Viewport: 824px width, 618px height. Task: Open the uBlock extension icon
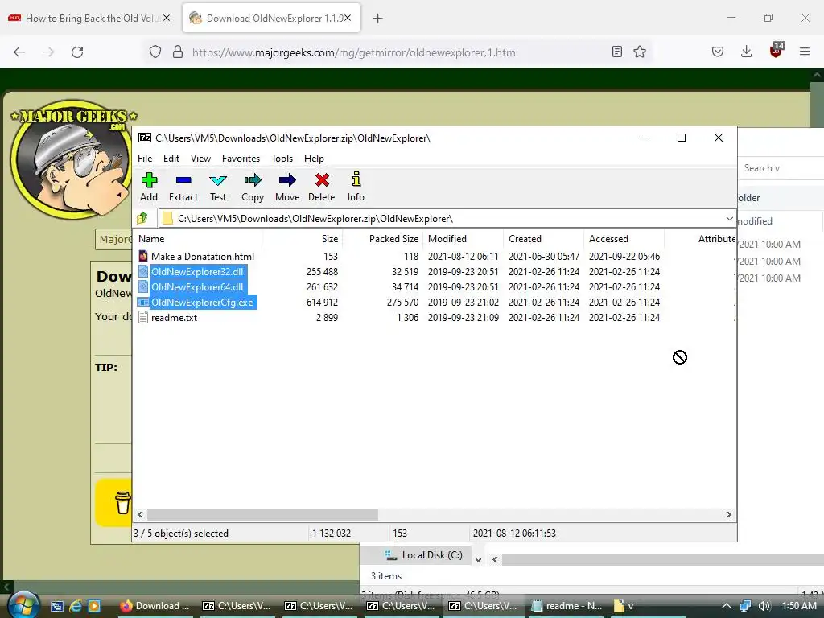(x=777, y=50)
